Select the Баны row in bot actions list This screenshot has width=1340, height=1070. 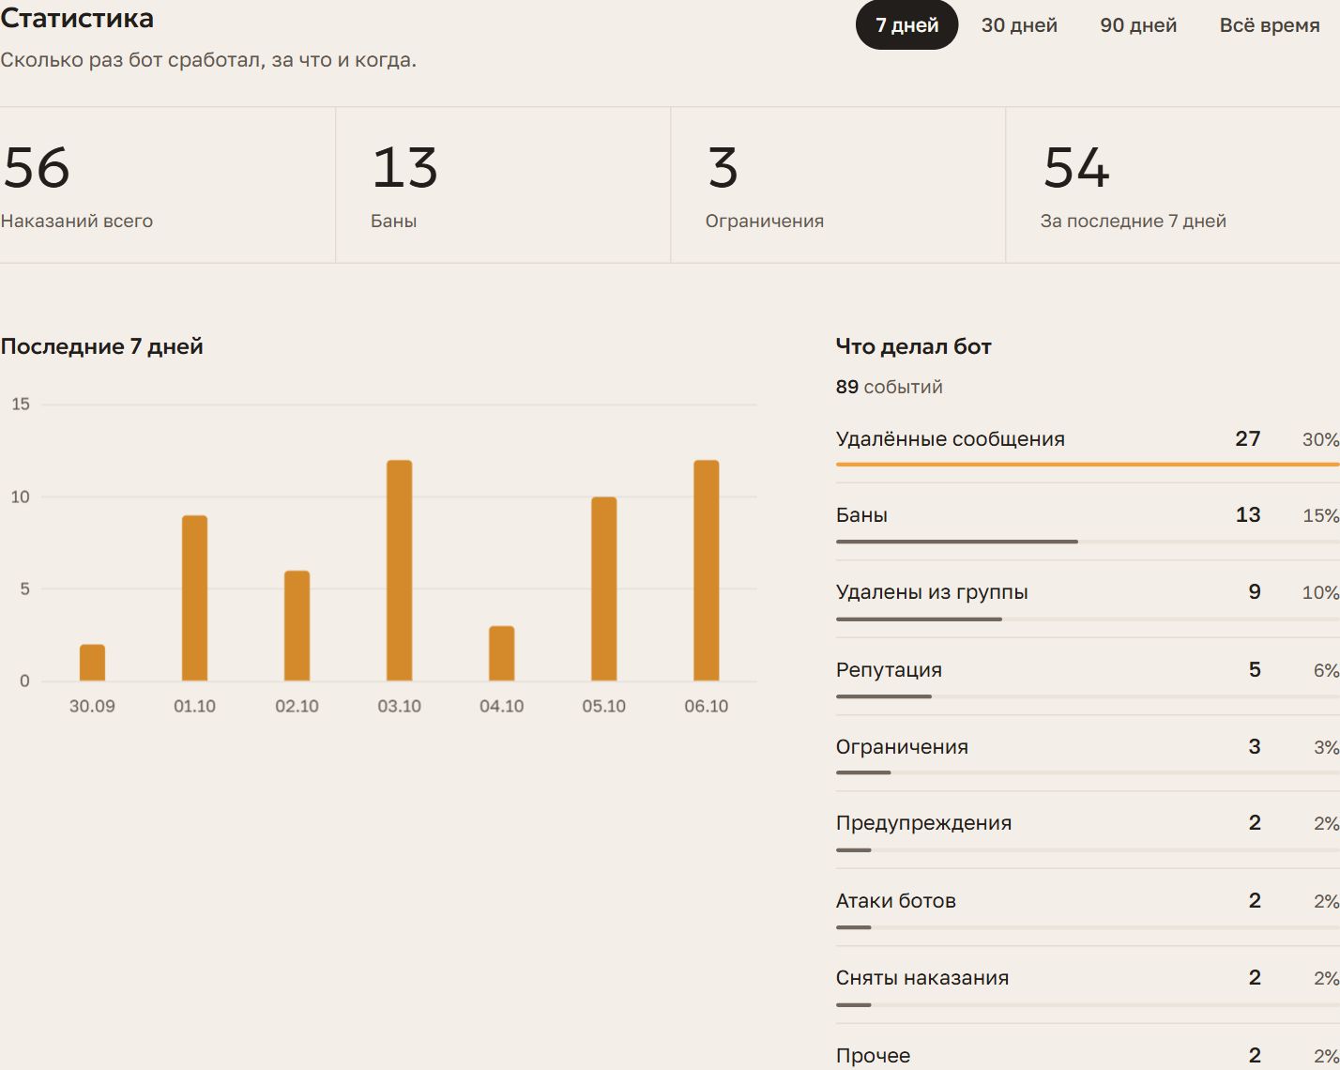coord(1088,522)
